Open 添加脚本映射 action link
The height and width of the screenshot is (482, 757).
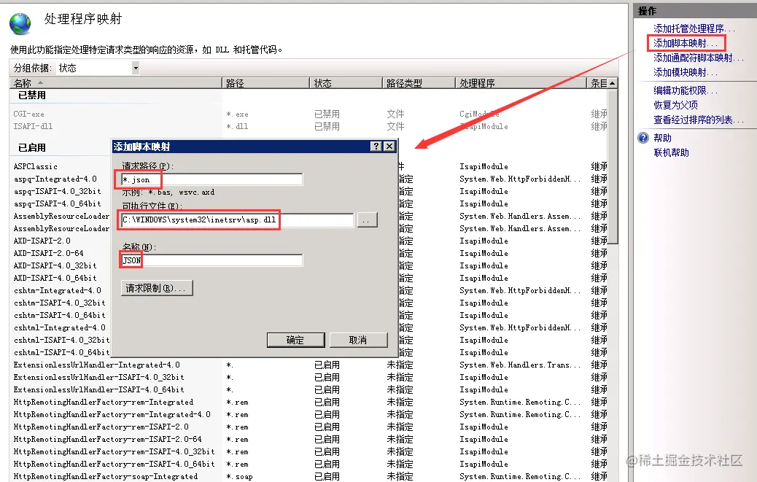click(x=686, y=43)
